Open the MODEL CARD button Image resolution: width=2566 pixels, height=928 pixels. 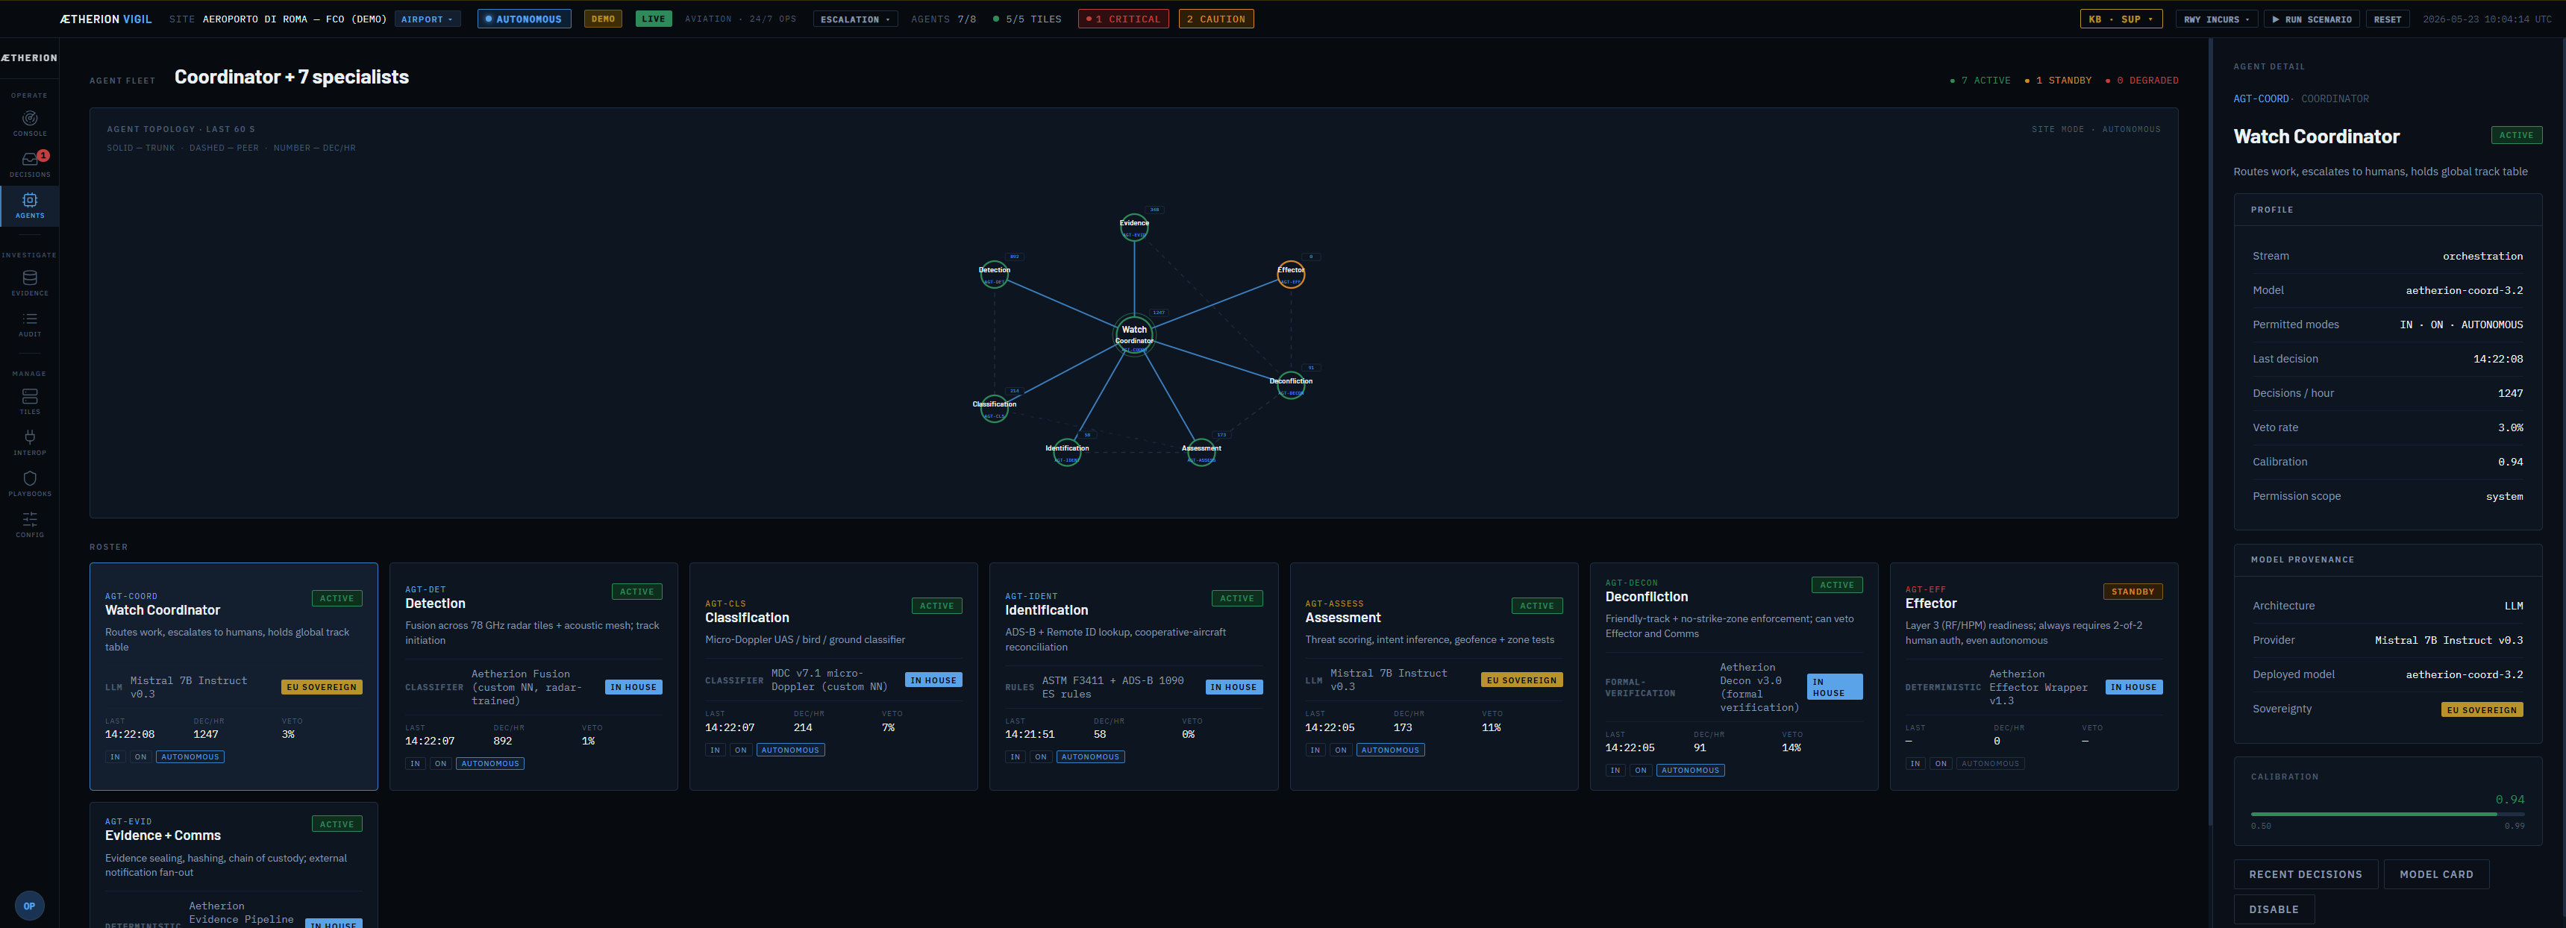point(2435,874)
